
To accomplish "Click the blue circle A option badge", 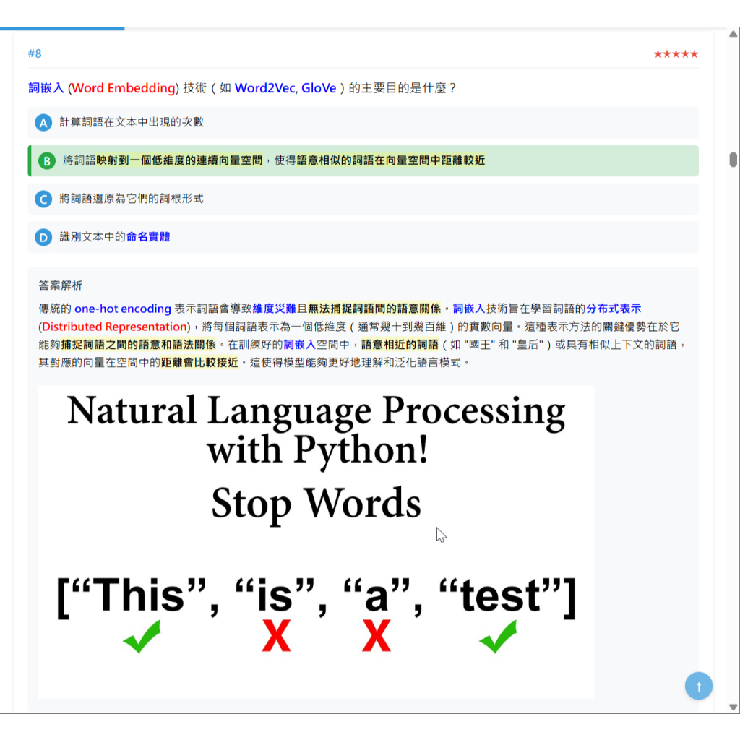I will point(43,123).
